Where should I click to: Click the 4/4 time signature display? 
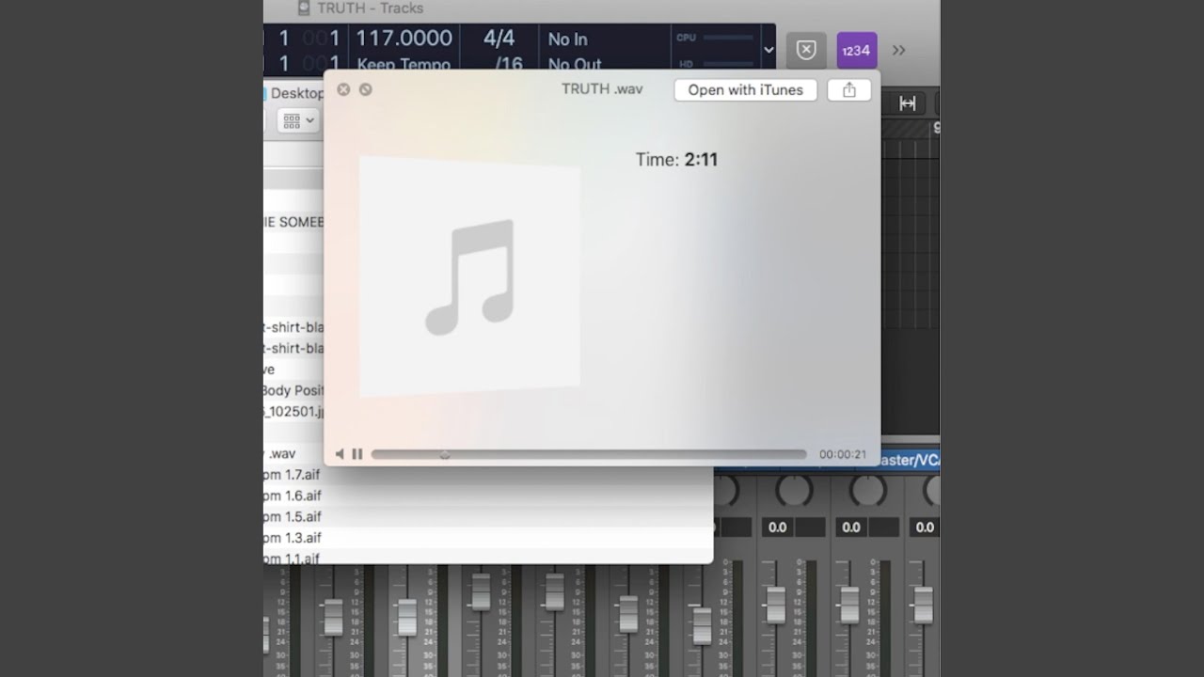[x=499, y=39]
